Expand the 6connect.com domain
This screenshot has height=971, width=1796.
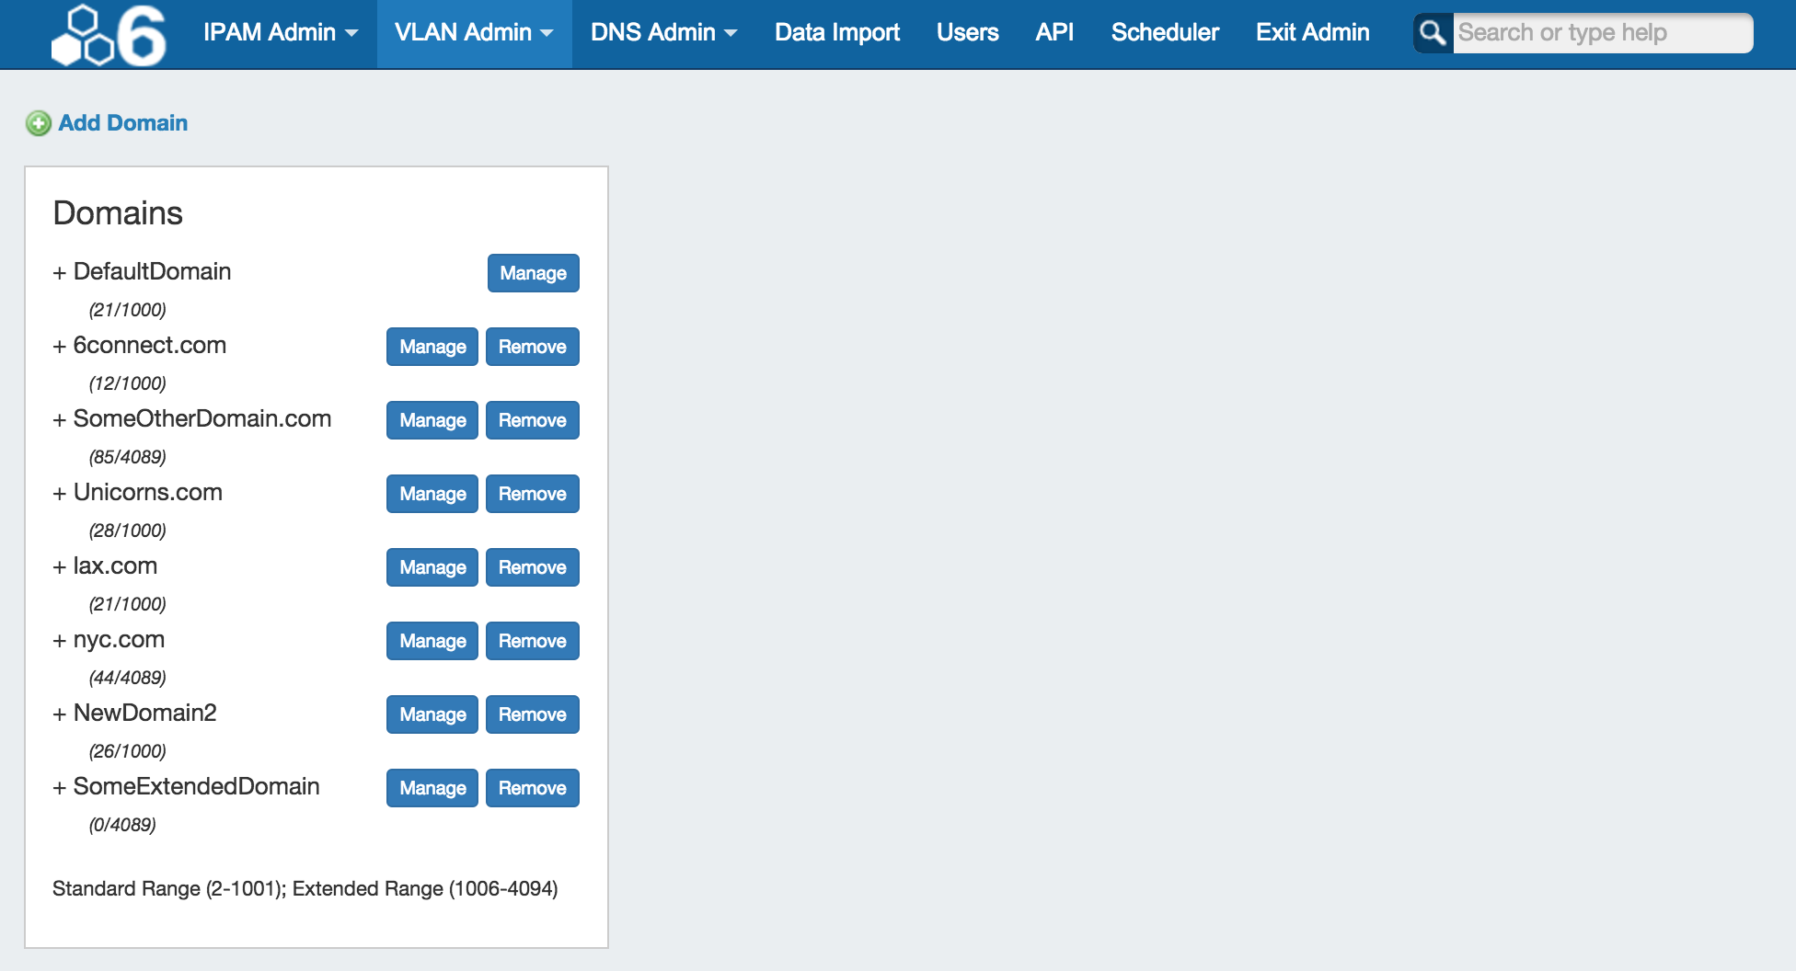[59, 347]
